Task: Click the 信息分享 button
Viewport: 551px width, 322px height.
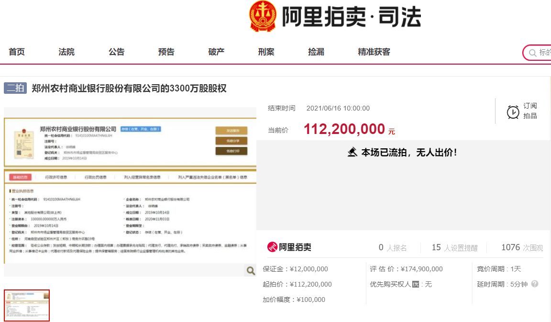Action: 231,141
